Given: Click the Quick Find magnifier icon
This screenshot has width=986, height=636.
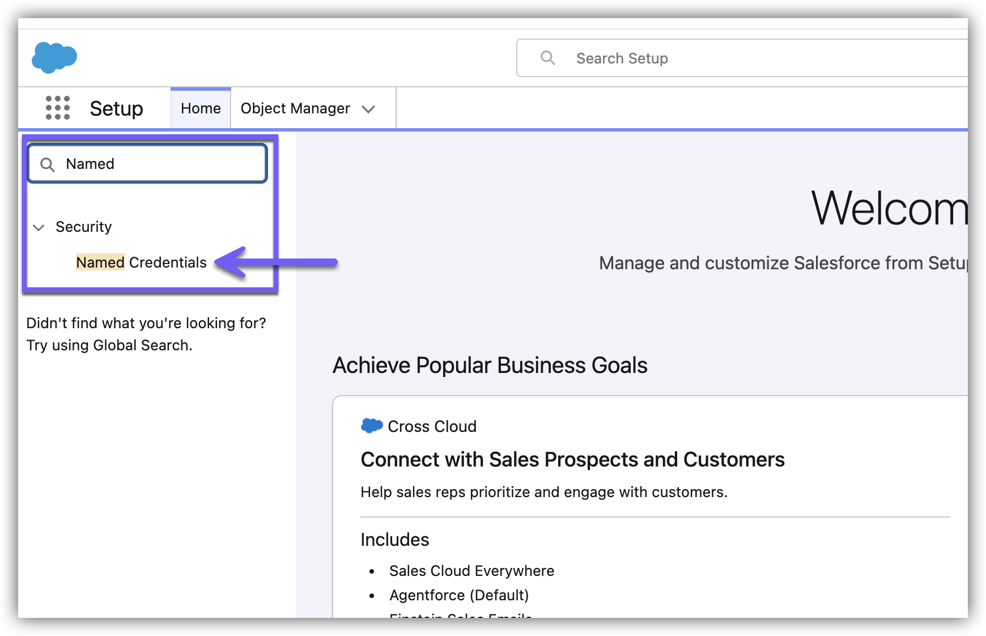Looking at the screenshot, I should coord(48,164).
